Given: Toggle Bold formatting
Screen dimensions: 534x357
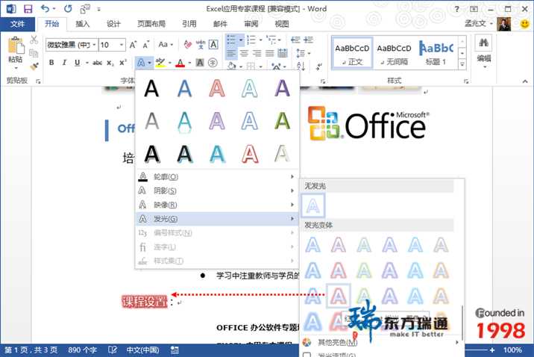Looking at the screenshot, I should [51, 63].
